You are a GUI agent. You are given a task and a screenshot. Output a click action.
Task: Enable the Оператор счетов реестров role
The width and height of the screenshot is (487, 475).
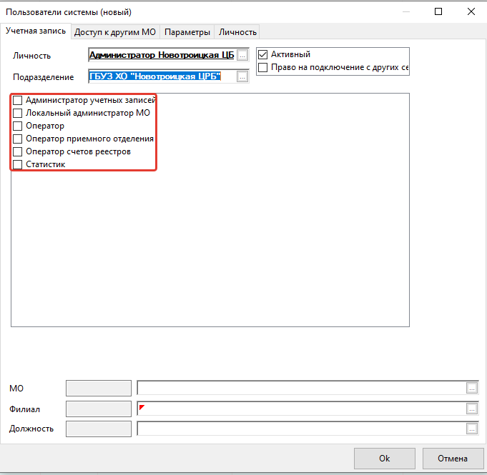pos(17,151)
